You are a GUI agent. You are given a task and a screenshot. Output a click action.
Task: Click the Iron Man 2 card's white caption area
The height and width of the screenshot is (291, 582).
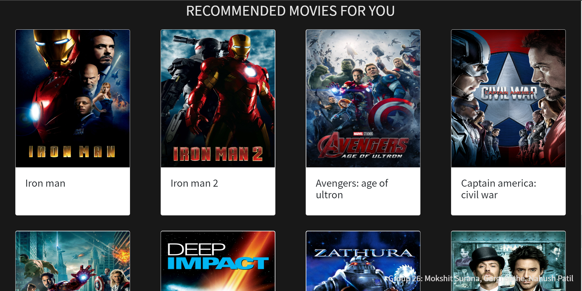coord(218,191)
